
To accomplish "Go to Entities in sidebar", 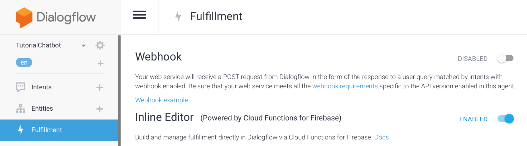I will pos(42,109).
